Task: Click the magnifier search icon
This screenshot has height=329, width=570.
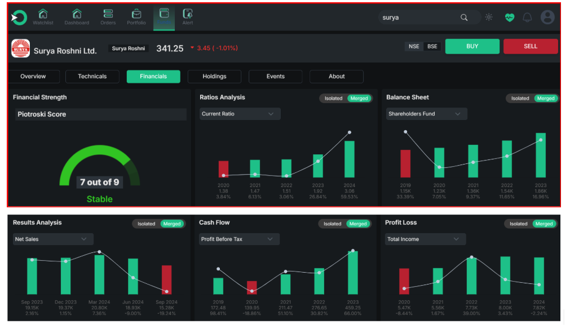Action: (x=464, y=17)
